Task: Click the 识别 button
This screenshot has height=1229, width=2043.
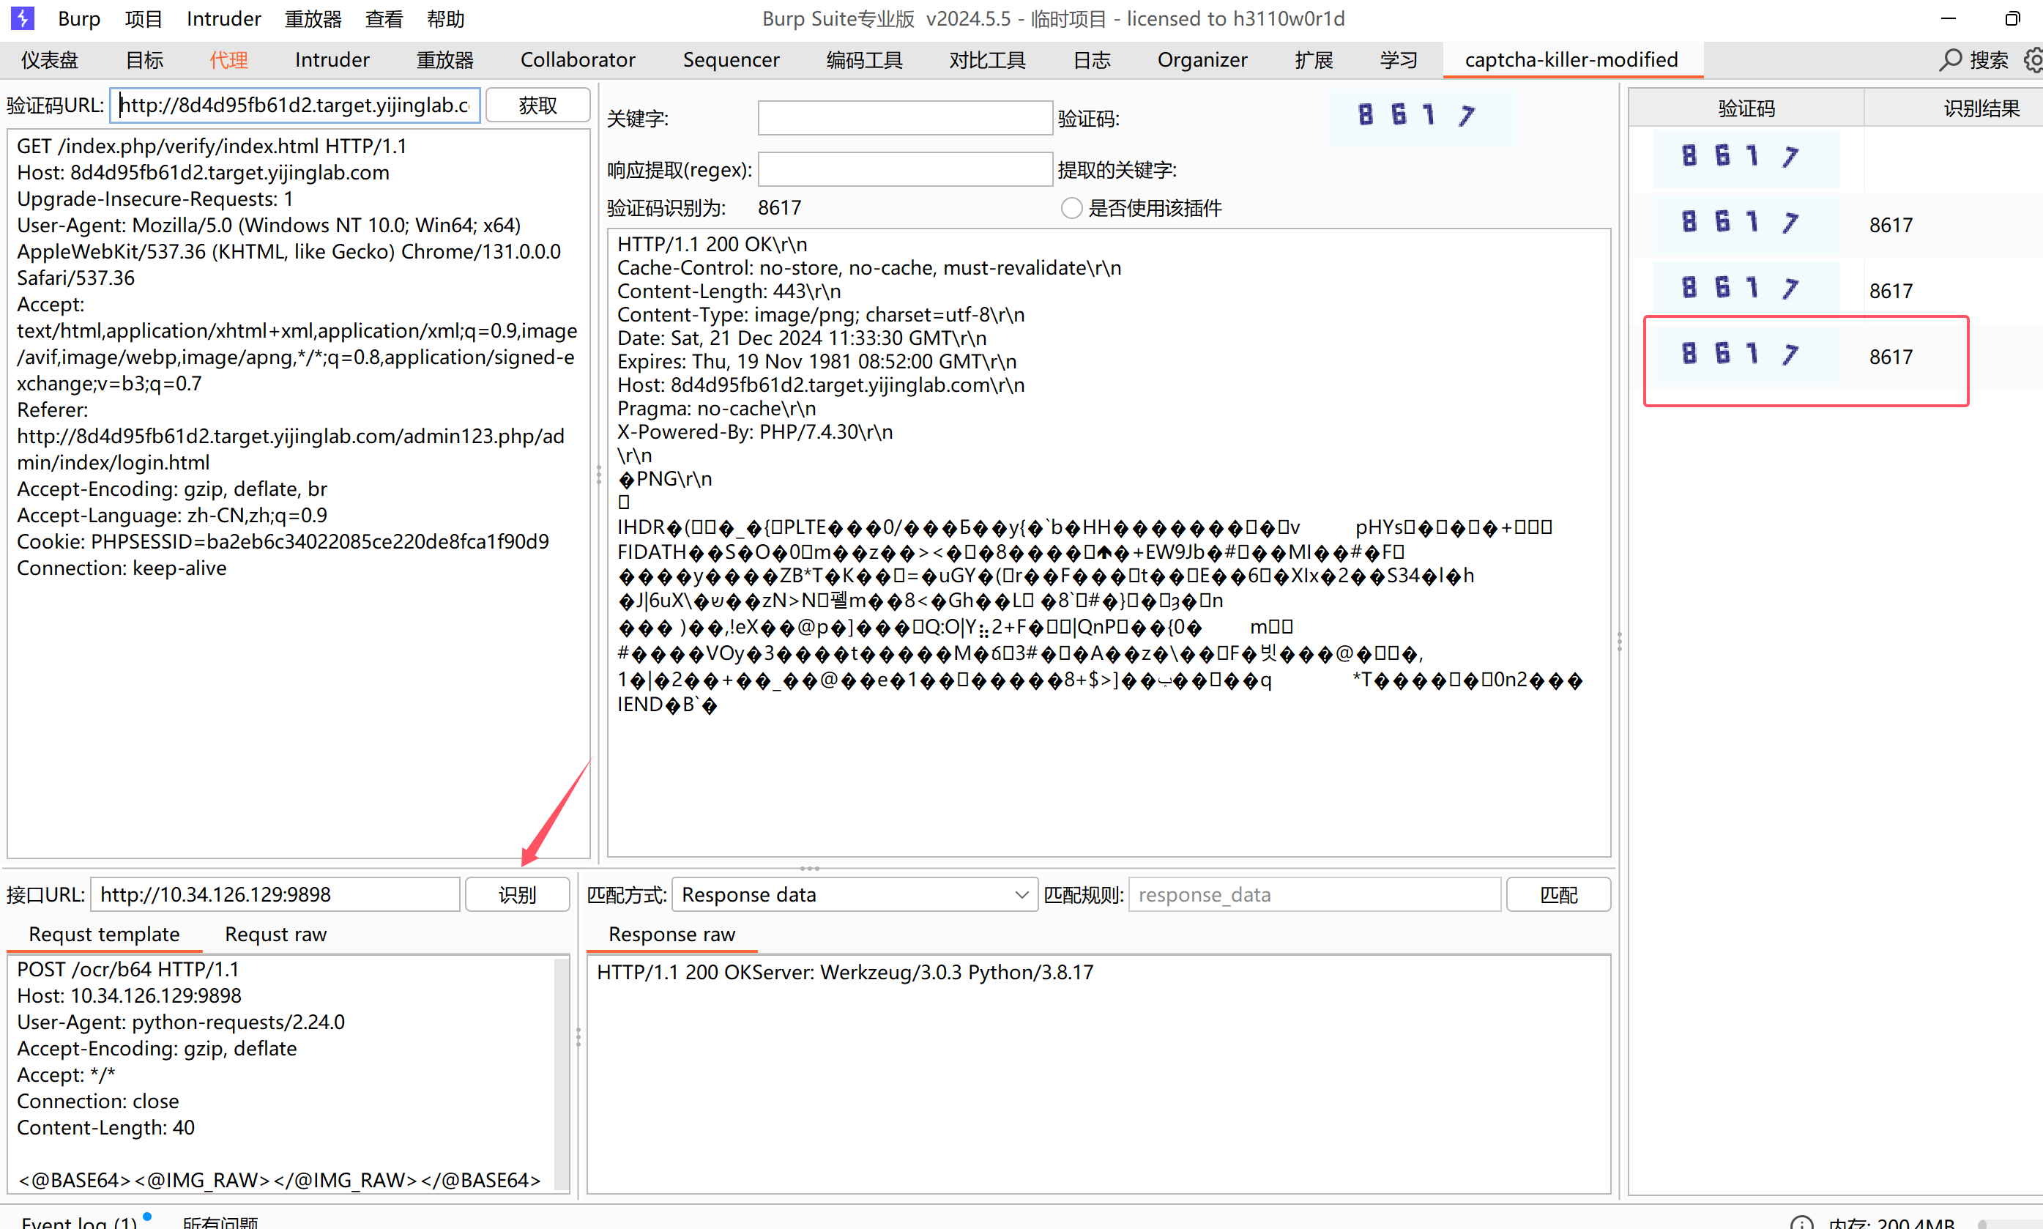Action: 516,894
